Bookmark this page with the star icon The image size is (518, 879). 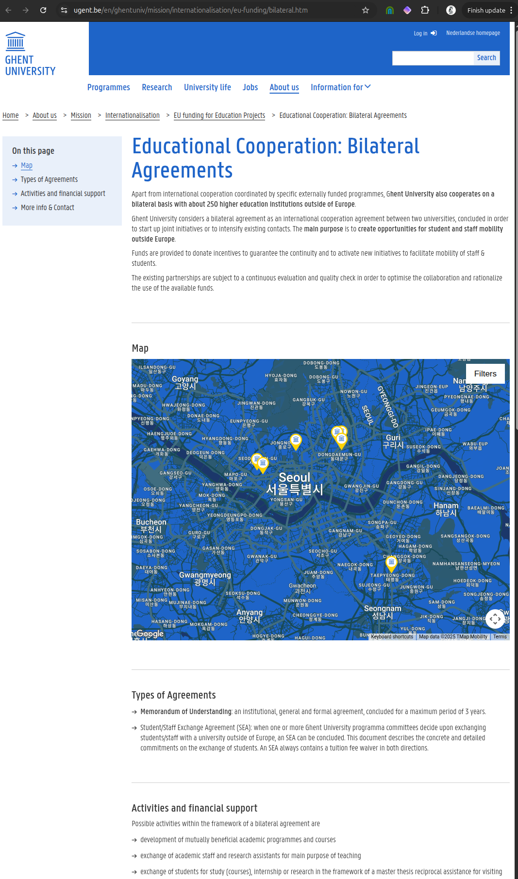coord(366,10)
